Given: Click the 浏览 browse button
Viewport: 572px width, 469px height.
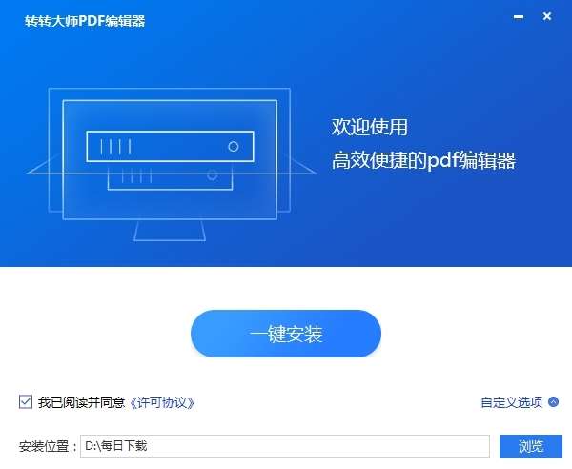Looking at the screenshot, I should pos(531,446).
